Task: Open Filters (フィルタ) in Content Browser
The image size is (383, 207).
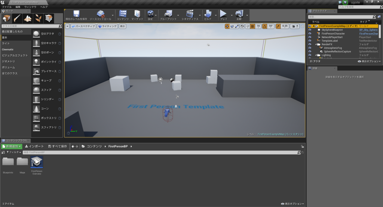Action: tap(14, 152)
